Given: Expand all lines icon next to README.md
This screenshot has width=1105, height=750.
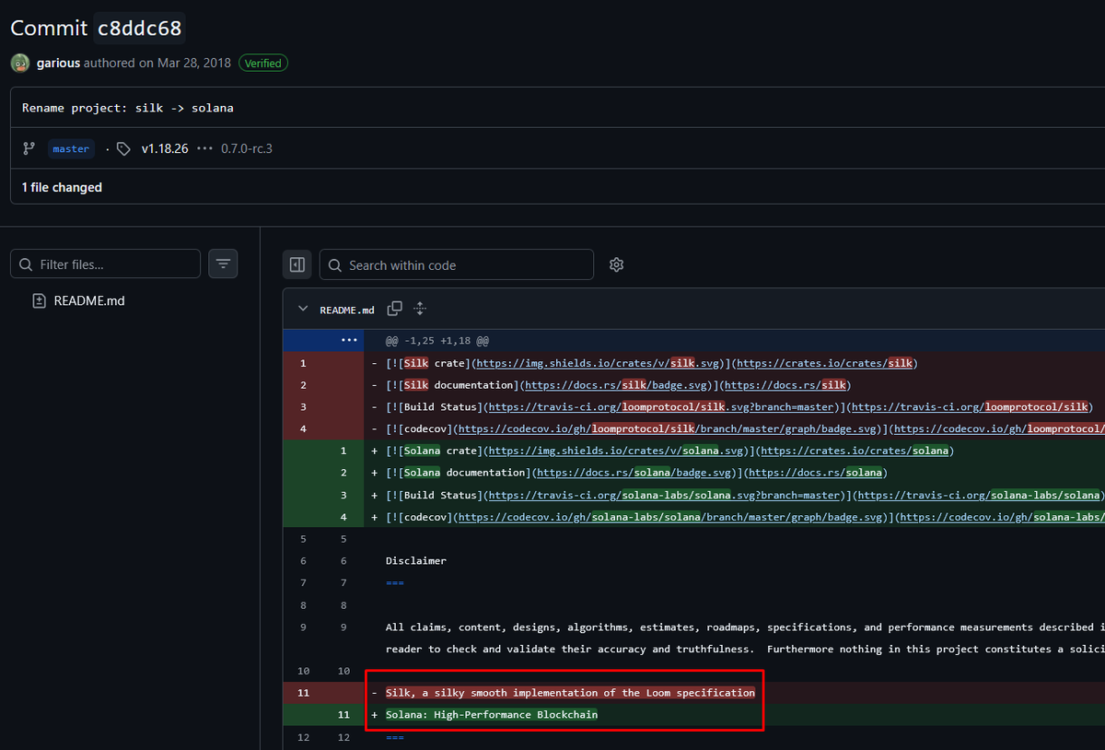Looking at the screenshot, I should click(x=420, y=309).
